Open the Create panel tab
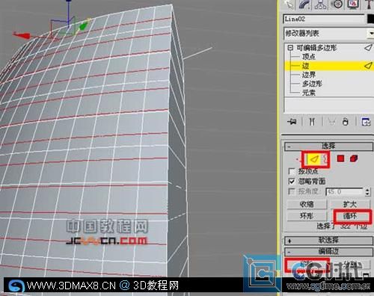 pyautogui.click(x=289, y=4)
